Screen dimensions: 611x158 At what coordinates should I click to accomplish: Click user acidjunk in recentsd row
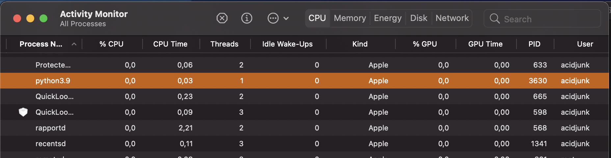click(x=575, y=144)
